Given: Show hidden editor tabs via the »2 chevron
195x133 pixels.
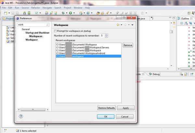Looking at the screenshot, I should (152, 18).
